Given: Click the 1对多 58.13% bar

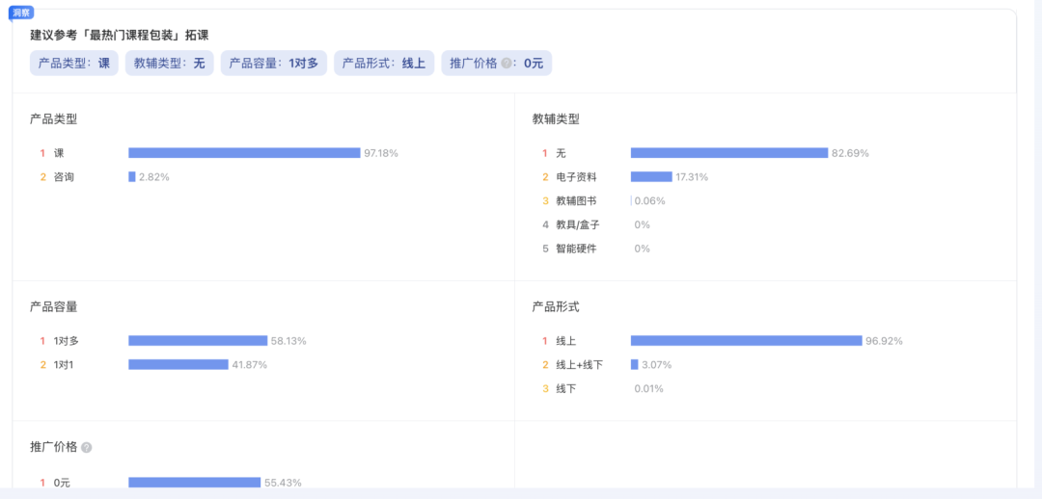Looking at the screenshot, I should click(x=198, y=340).
